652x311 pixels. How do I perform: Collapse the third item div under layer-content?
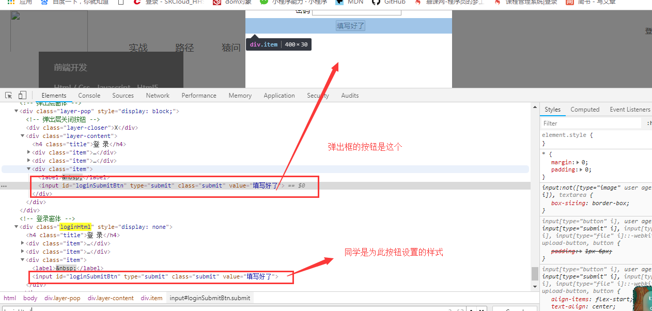coord(29,169)
